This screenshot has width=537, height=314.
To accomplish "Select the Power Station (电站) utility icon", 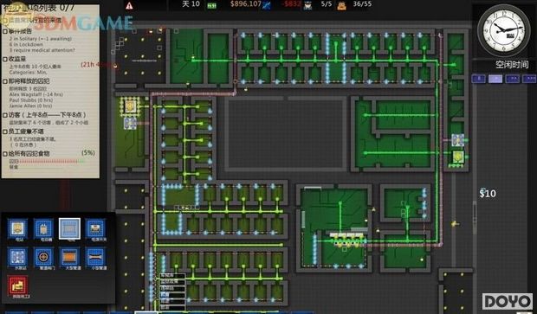I will point(17,228).
